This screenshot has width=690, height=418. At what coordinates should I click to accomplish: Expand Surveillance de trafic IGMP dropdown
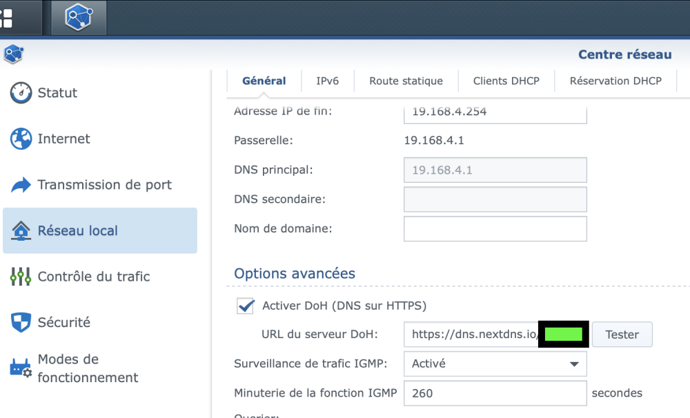point(573,364)
